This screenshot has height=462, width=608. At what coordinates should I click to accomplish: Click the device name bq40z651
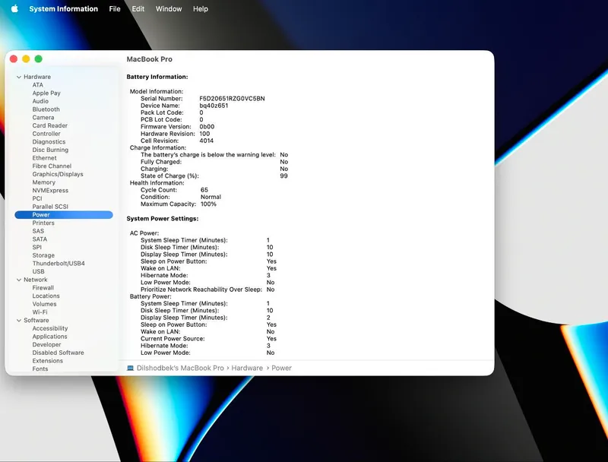(214, 106)
